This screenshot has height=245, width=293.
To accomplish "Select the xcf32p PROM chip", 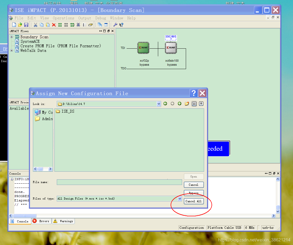I will coord(143,48).
